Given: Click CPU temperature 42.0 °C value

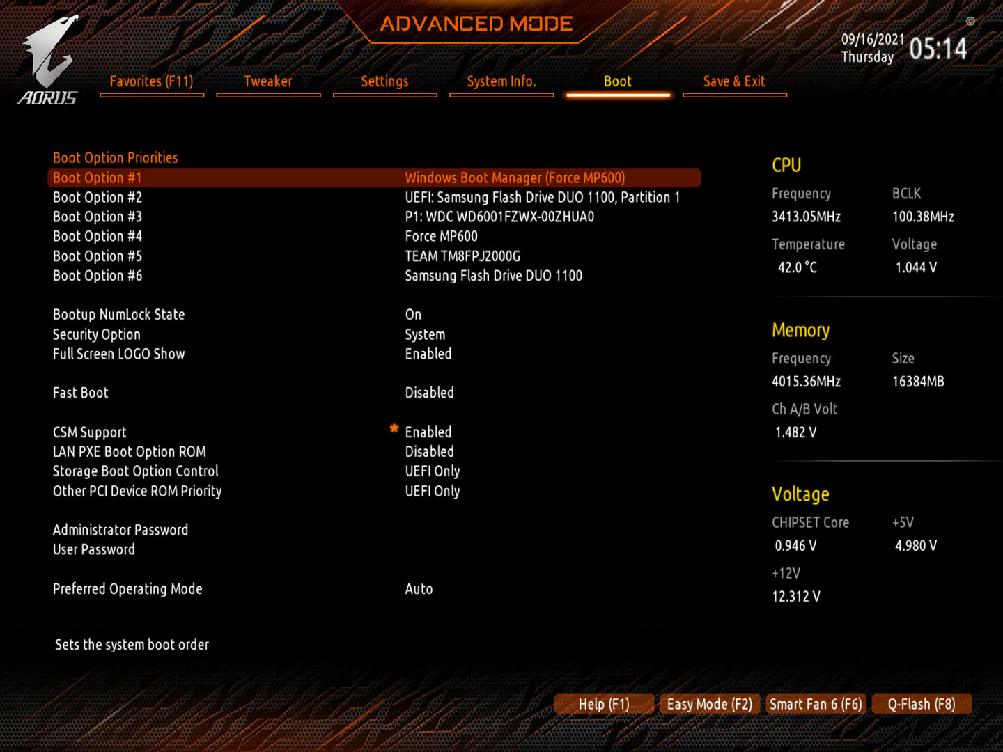Looking at the screenshot, I should (x=798, y=267).
